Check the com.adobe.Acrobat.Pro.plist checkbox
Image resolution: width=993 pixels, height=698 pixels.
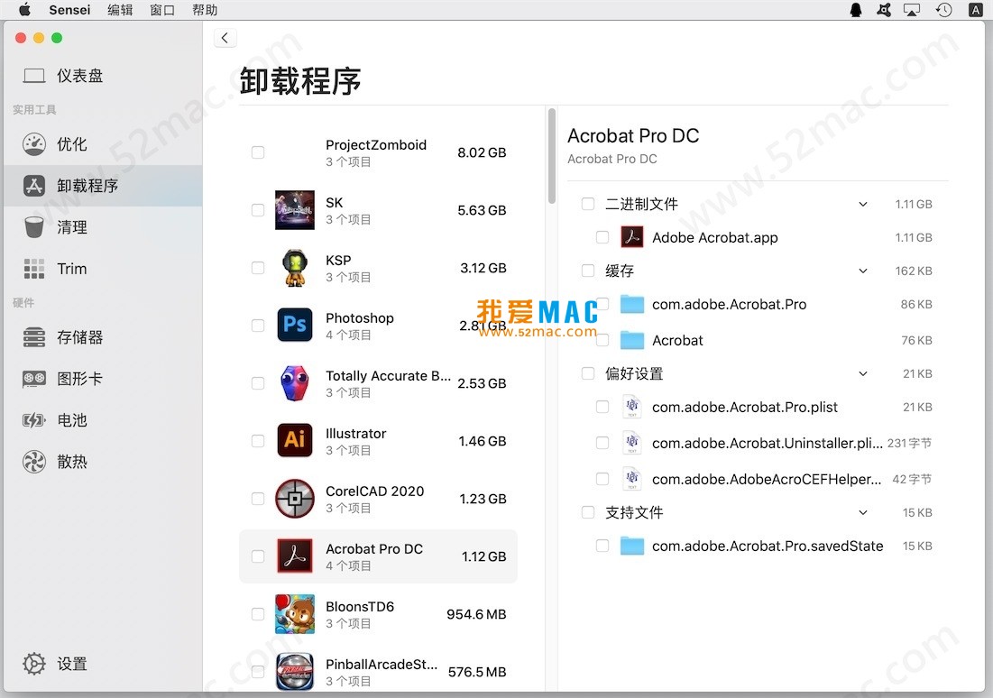(x=602, y=407)
